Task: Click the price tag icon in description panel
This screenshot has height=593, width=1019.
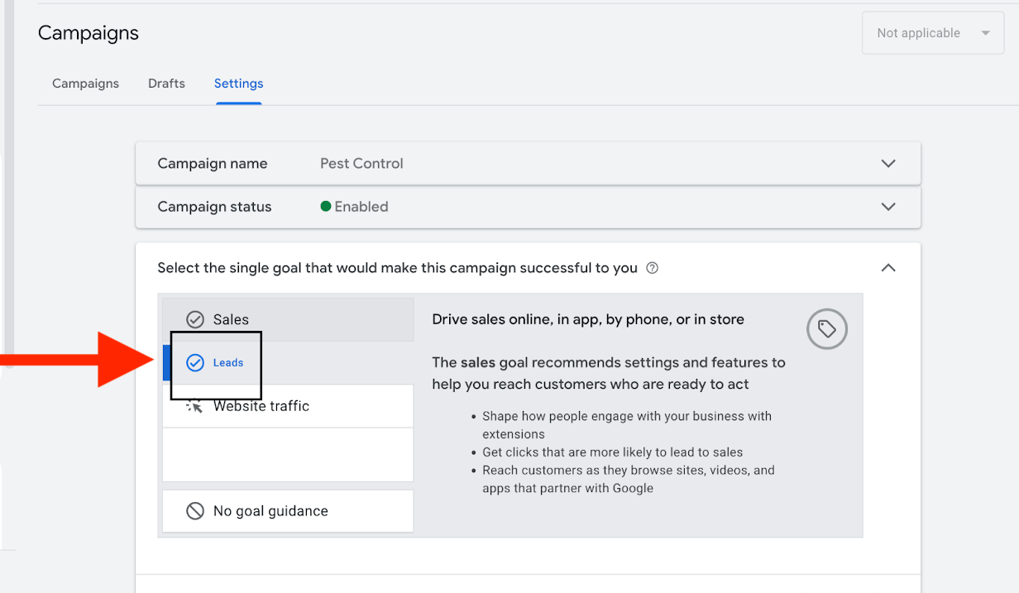Action: tap(827, 329)
